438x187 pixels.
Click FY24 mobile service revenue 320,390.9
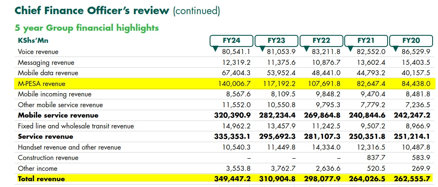click(233, 116)
